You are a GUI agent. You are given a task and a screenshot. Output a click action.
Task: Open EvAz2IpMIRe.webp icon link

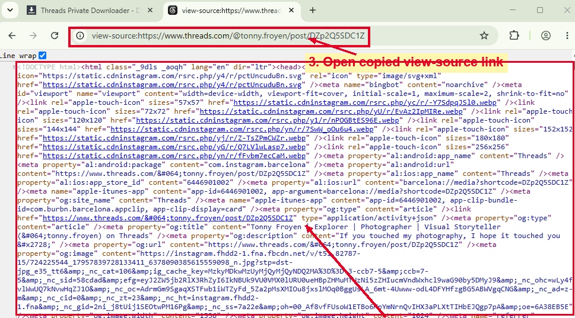[x=331, y=111]
